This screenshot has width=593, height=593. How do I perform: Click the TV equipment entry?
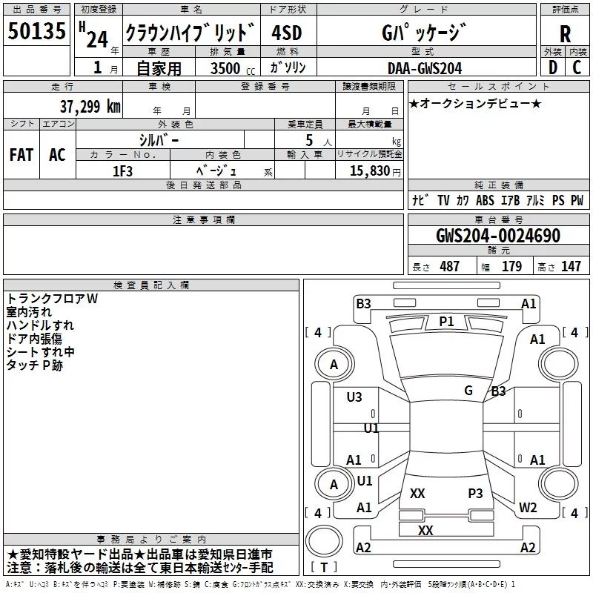[443, 200]
